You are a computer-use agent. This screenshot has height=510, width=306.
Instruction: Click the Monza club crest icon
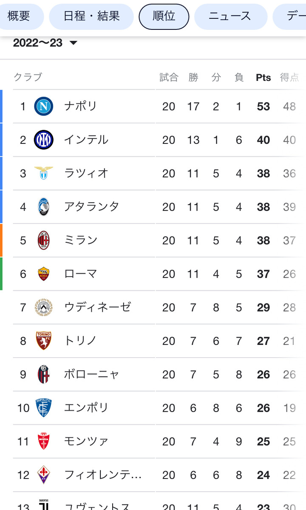(44, 441)
